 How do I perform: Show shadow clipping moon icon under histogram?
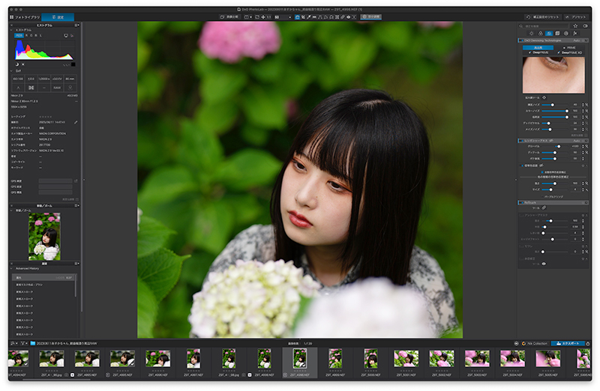[17, 64]
